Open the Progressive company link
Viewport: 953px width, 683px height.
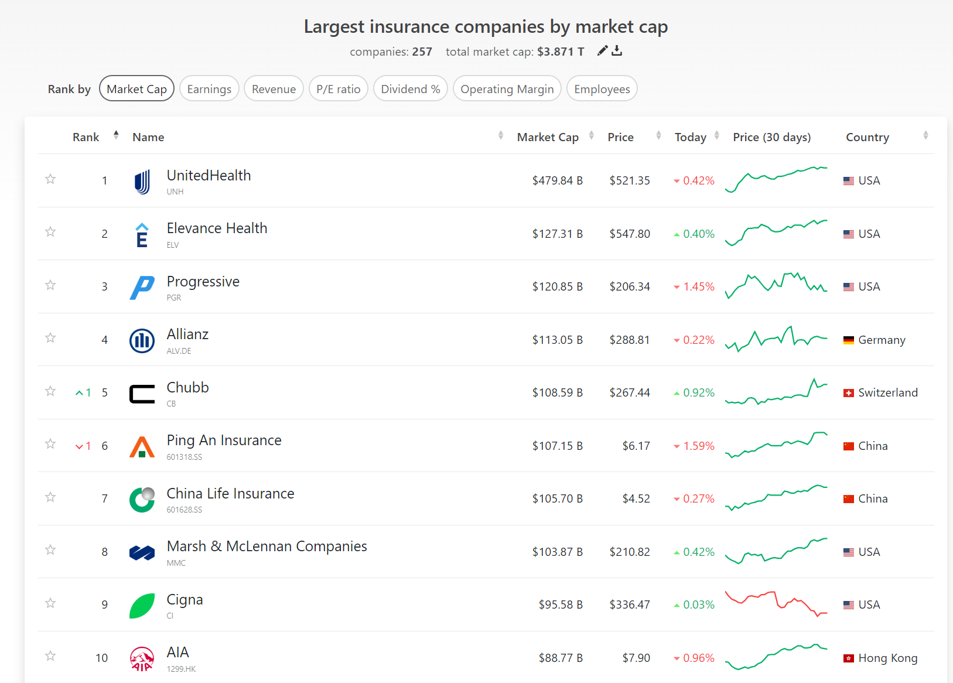pos(203,282)
